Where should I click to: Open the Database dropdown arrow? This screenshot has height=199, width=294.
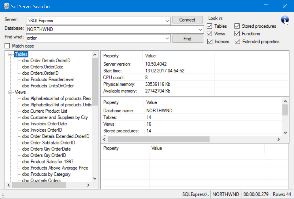point(201,29)
